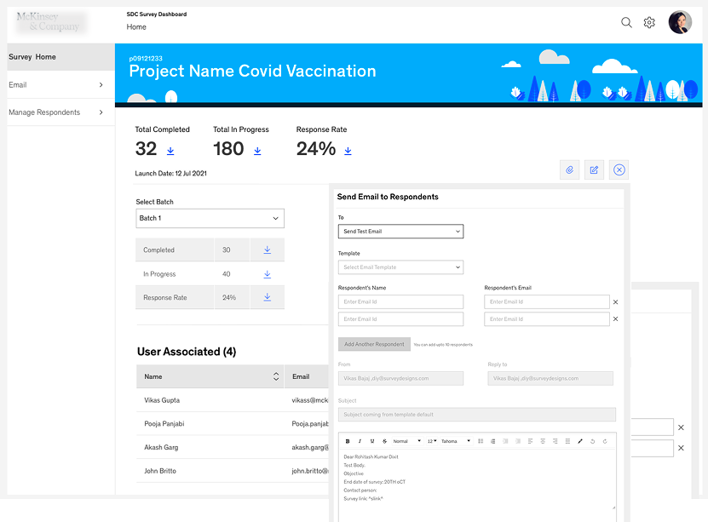Image resolution: width=708 pixels, height=522 pixels.
Task: Toggle bold formatting in email editor
Action: point(348,441)
